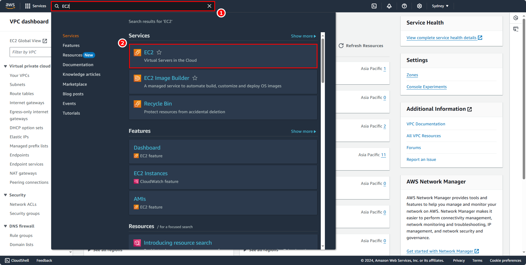Show more Services results
This screenshot has height=265, width=526.
pyautogui.click(x=303, y=36)
